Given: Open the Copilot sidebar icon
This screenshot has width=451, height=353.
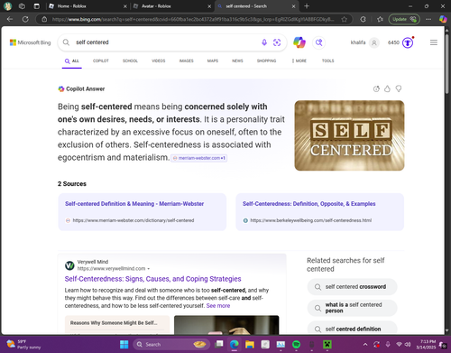Looking at the screenshot, I should [443, 19].
